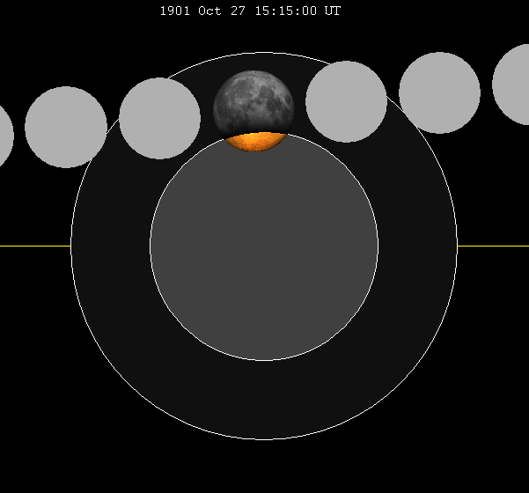Click the black background in the bottom-left corner
529x493 pixels.
(26, 467)
